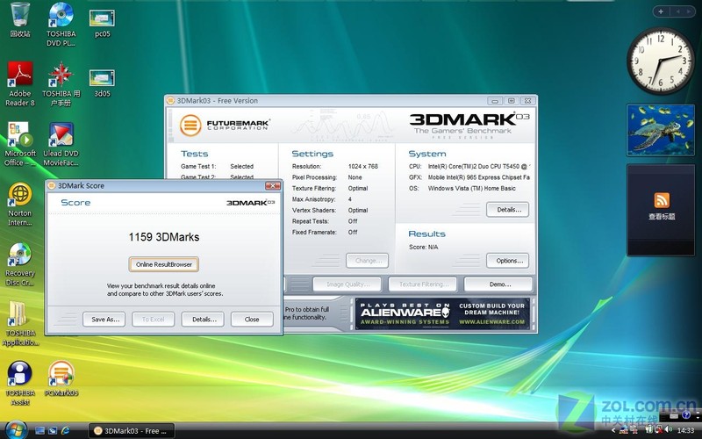Click the Windows Start orb
This screenshot has width=702, height=439.
click(x=16, y=430)
